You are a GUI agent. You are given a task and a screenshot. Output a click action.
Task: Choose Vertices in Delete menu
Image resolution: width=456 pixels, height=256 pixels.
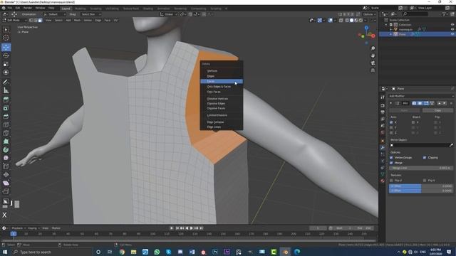click(x=222, y=71)
